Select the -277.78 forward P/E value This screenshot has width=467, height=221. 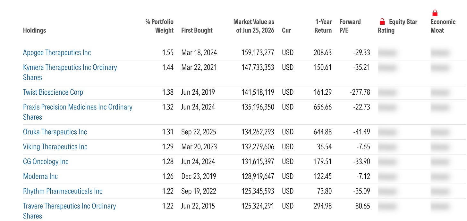pyautogui.click(x=360, y=92)
